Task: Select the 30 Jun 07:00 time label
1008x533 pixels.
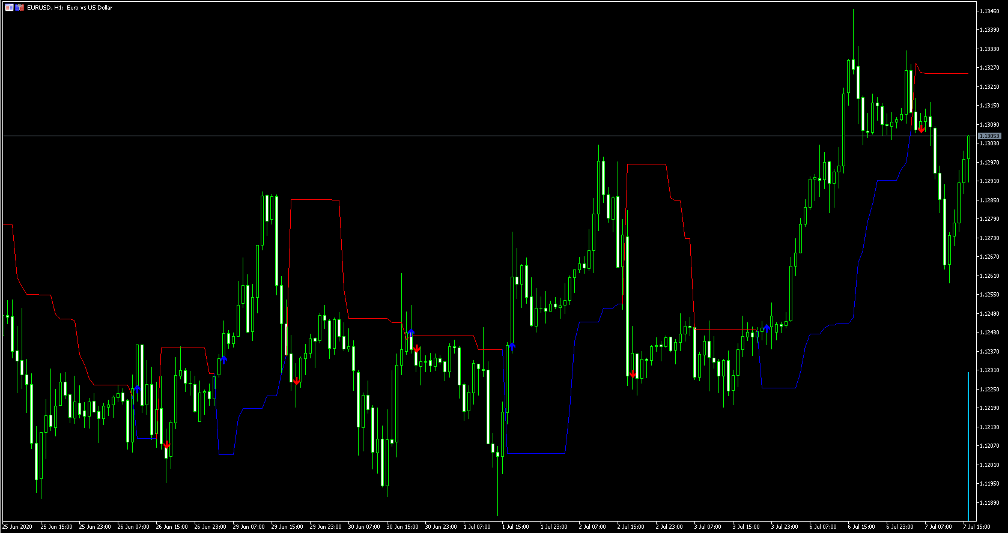Action: pyautogui.click(x=364, y=527)
